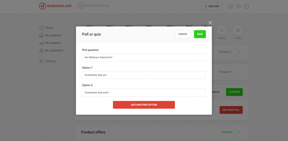Cancel the Poll or quiz dialog
Image resolution: width=288 pixels, height=141 pixels.
pyautogui.click(x=183, y=34)
